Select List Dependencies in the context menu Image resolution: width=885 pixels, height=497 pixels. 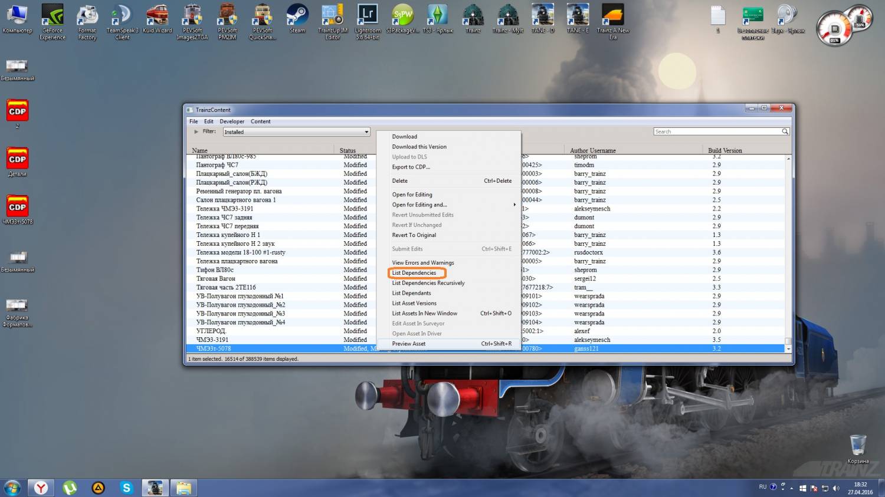click(x=414, y=273)
